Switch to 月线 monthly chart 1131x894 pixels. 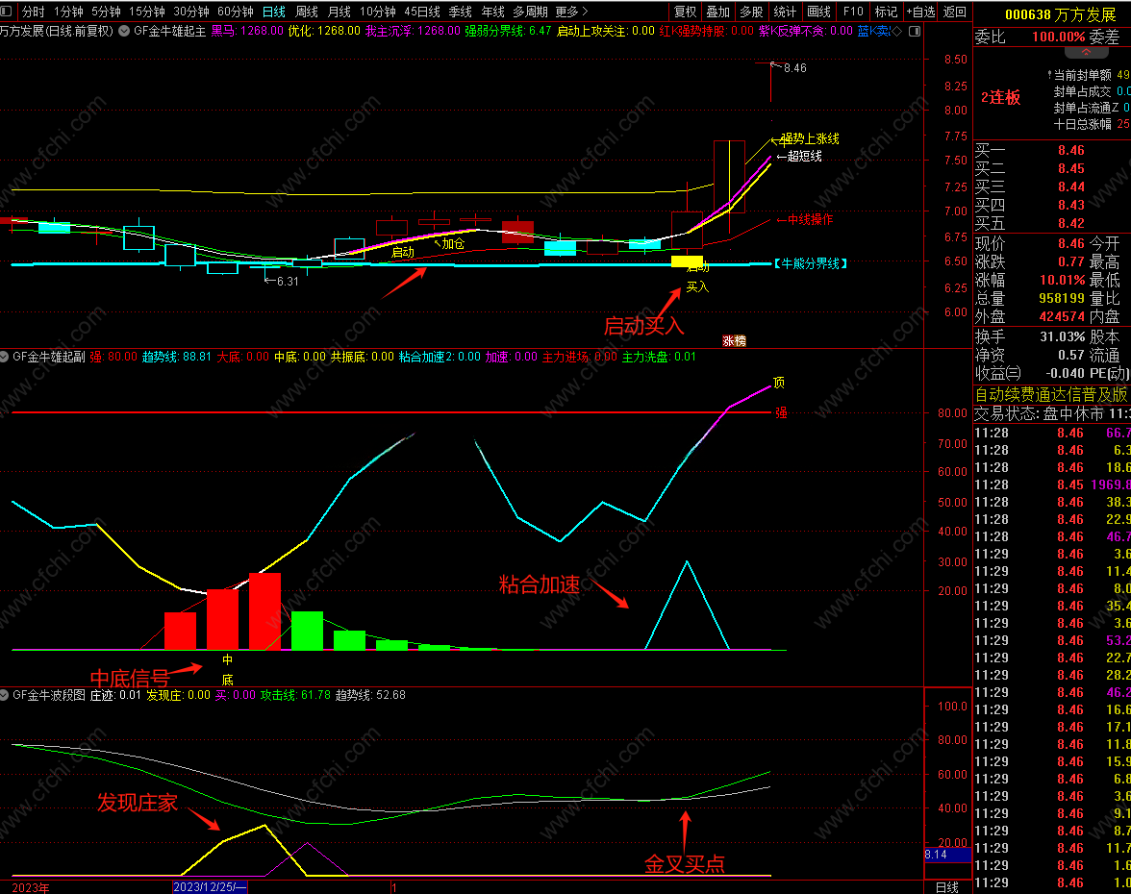coord(339,12)
